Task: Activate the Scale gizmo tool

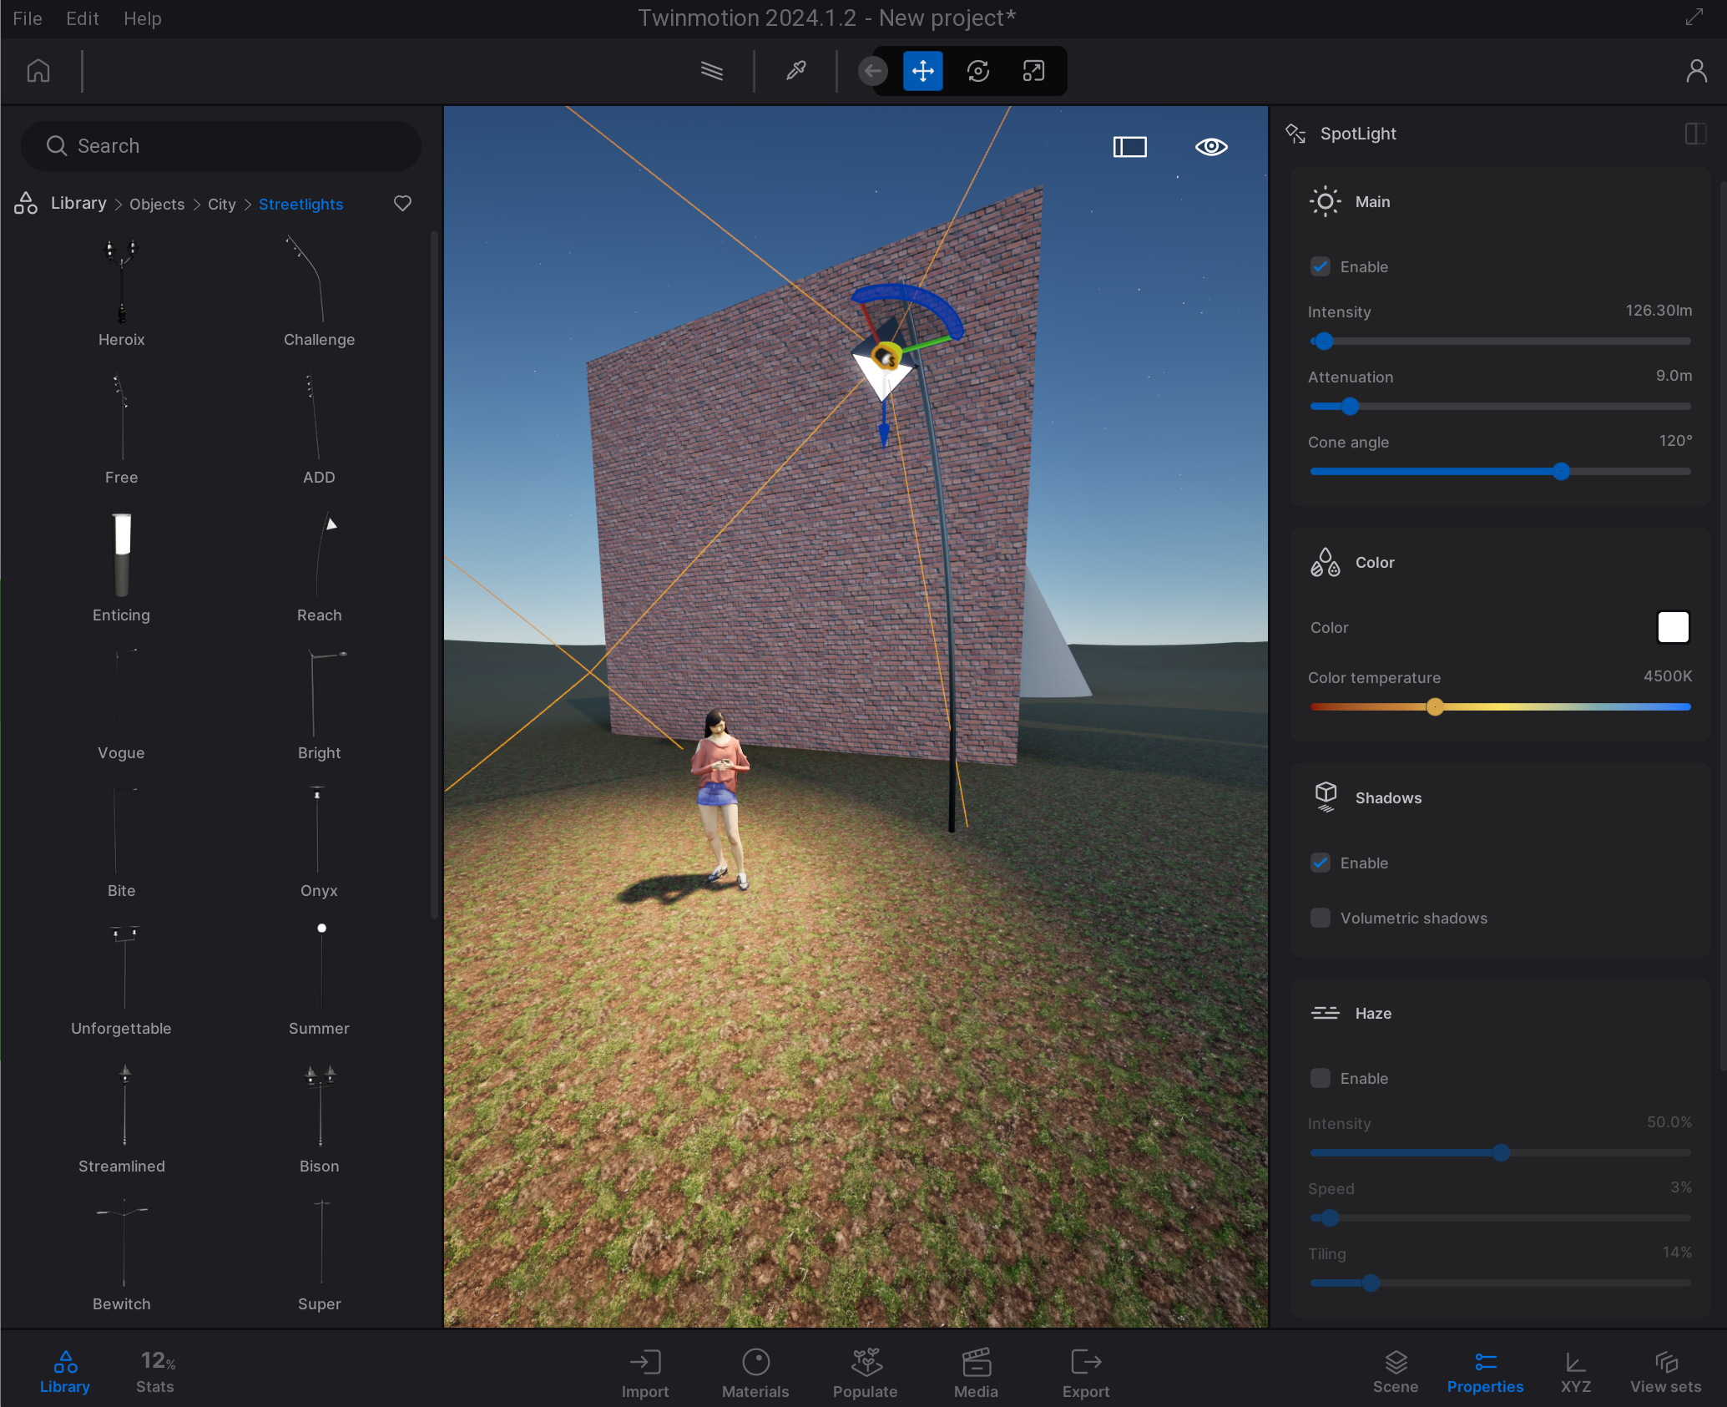Action: coord(1033,71)
